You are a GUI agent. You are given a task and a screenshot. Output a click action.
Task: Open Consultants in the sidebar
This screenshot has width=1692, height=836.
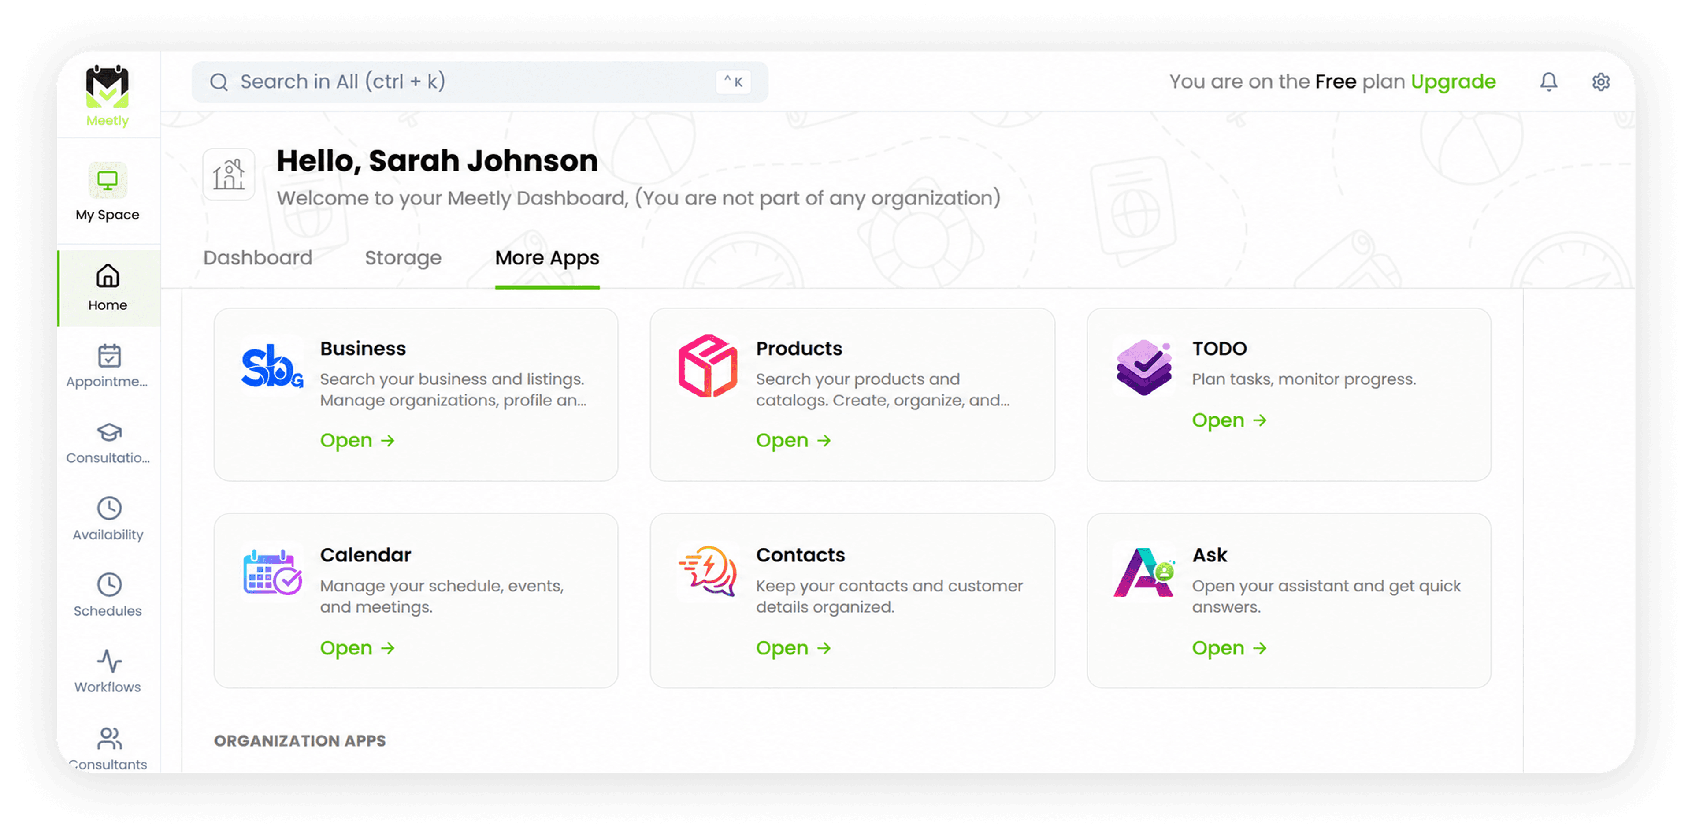coord(108,748)
